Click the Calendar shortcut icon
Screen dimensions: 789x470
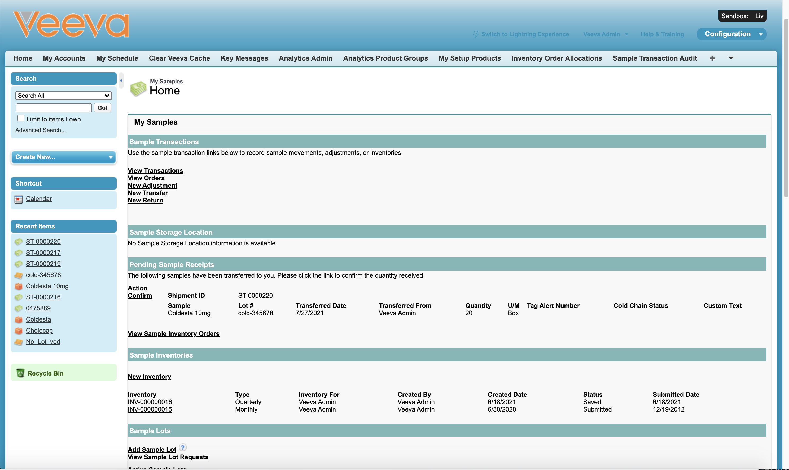coord(19,199)
